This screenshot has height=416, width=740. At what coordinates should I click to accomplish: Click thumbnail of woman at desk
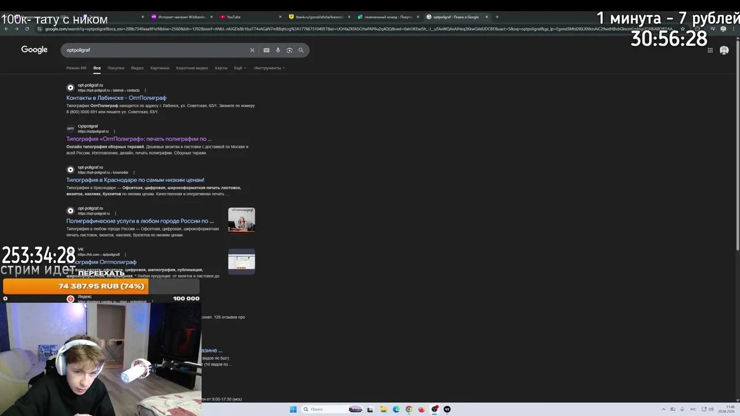241,220
